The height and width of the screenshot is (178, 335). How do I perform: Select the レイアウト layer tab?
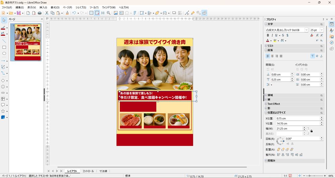click(72, 171)
